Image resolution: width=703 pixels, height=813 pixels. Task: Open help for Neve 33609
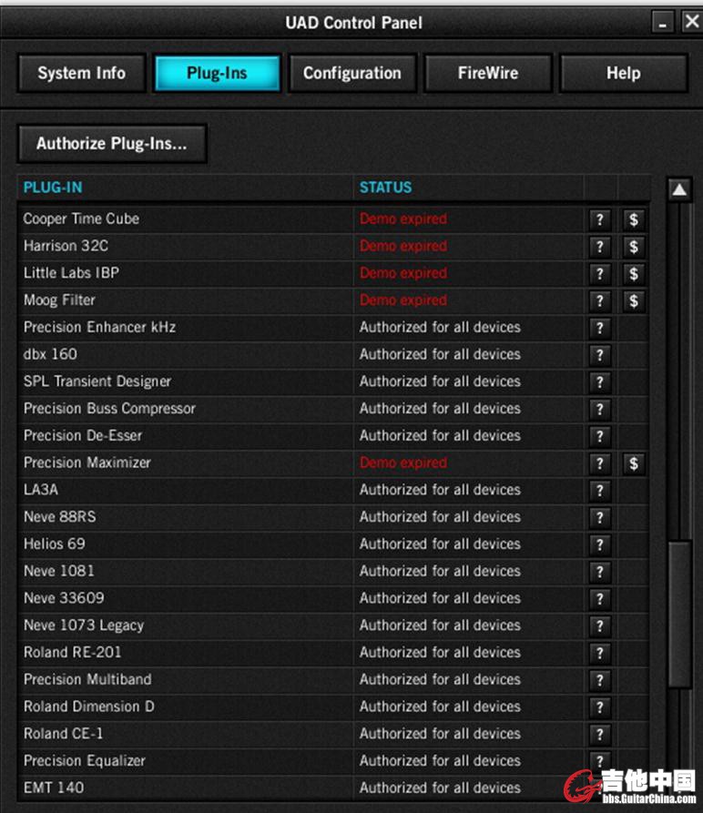point(600,599)
